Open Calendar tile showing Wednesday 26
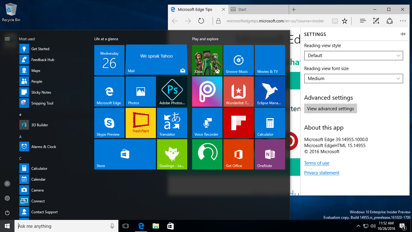412x232 pixels. pos(109,60)
